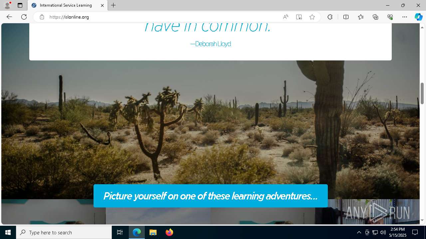Select the International Service Learning tab

pyautogui.click(x=68, y=5)
